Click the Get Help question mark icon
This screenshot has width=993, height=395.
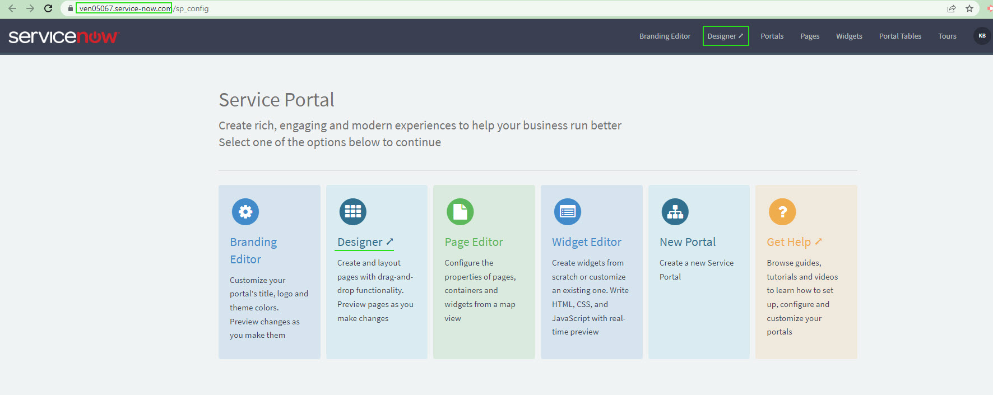tap(782, 212)
